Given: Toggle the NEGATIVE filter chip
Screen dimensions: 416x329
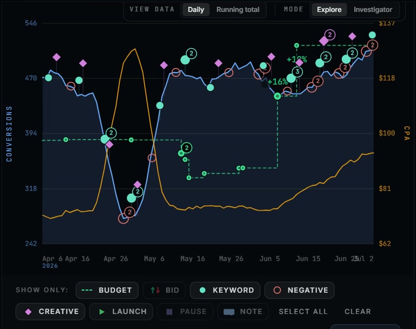Looking at the screenshot, I should coord(299,290).
